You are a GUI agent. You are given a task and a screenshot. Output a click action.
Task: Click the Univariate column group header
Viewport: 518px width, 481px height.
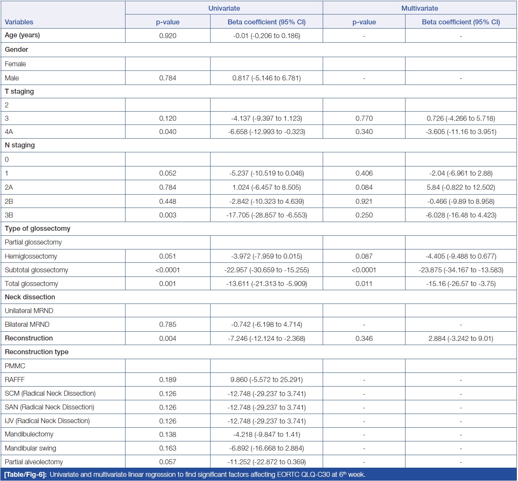click(224, 8)
